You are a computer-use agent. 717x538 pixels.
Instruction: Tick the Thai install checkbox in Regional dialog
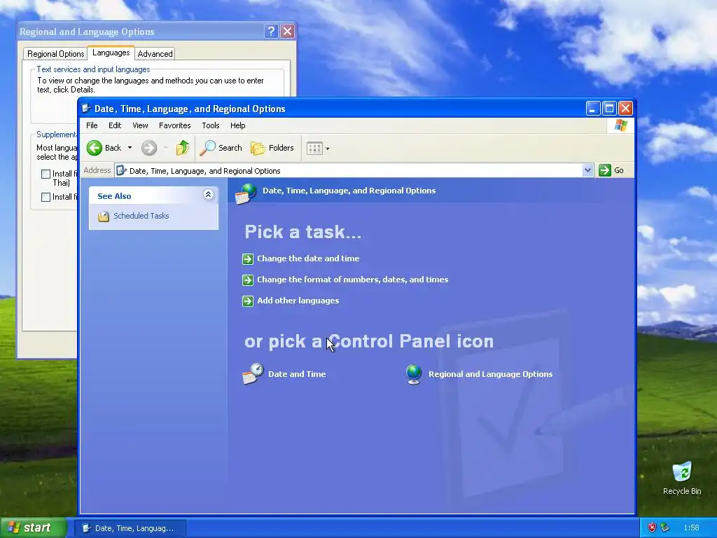(x=46, y=174)
